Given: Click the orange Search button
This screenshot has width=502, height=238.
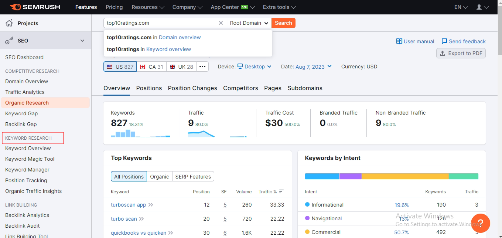Looking at the screenshot, I should (283, 23).
